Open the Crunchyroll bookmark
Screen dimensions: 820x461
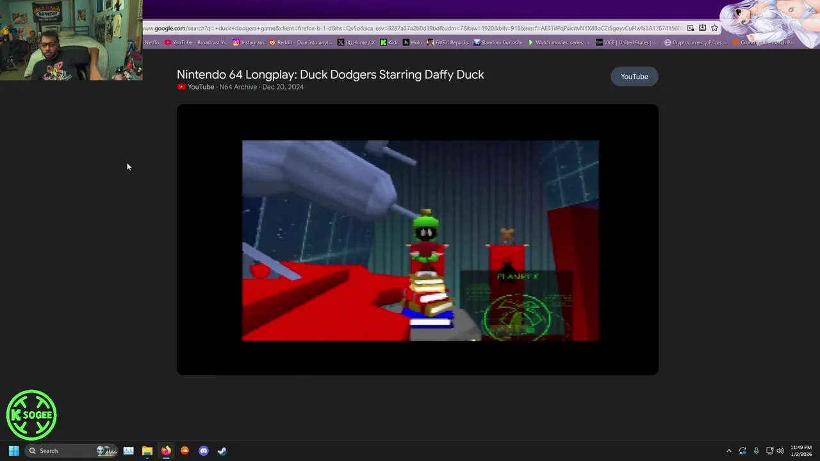coord(762,42)
